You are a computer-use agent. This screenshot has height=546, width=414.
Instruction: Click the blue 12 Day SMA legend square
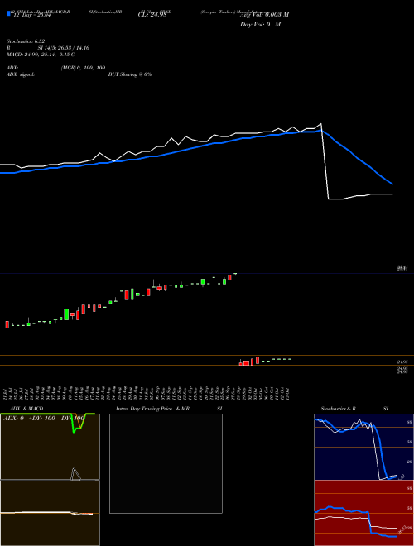point(9,13)
